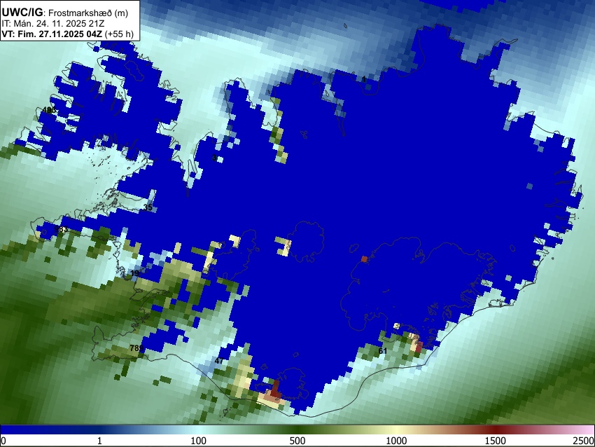Click the '47' value label on the map
This screenshot has height=447, width=595.
point(219,361)
